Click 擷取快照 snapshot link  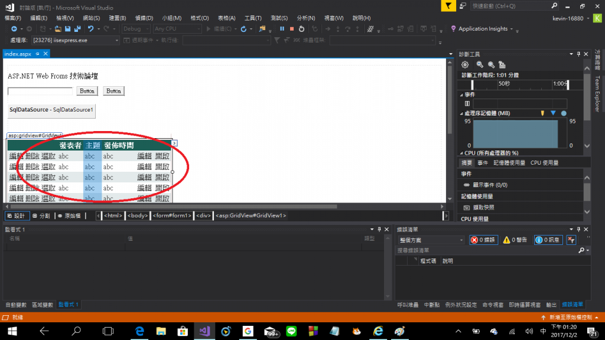point(483,207)
